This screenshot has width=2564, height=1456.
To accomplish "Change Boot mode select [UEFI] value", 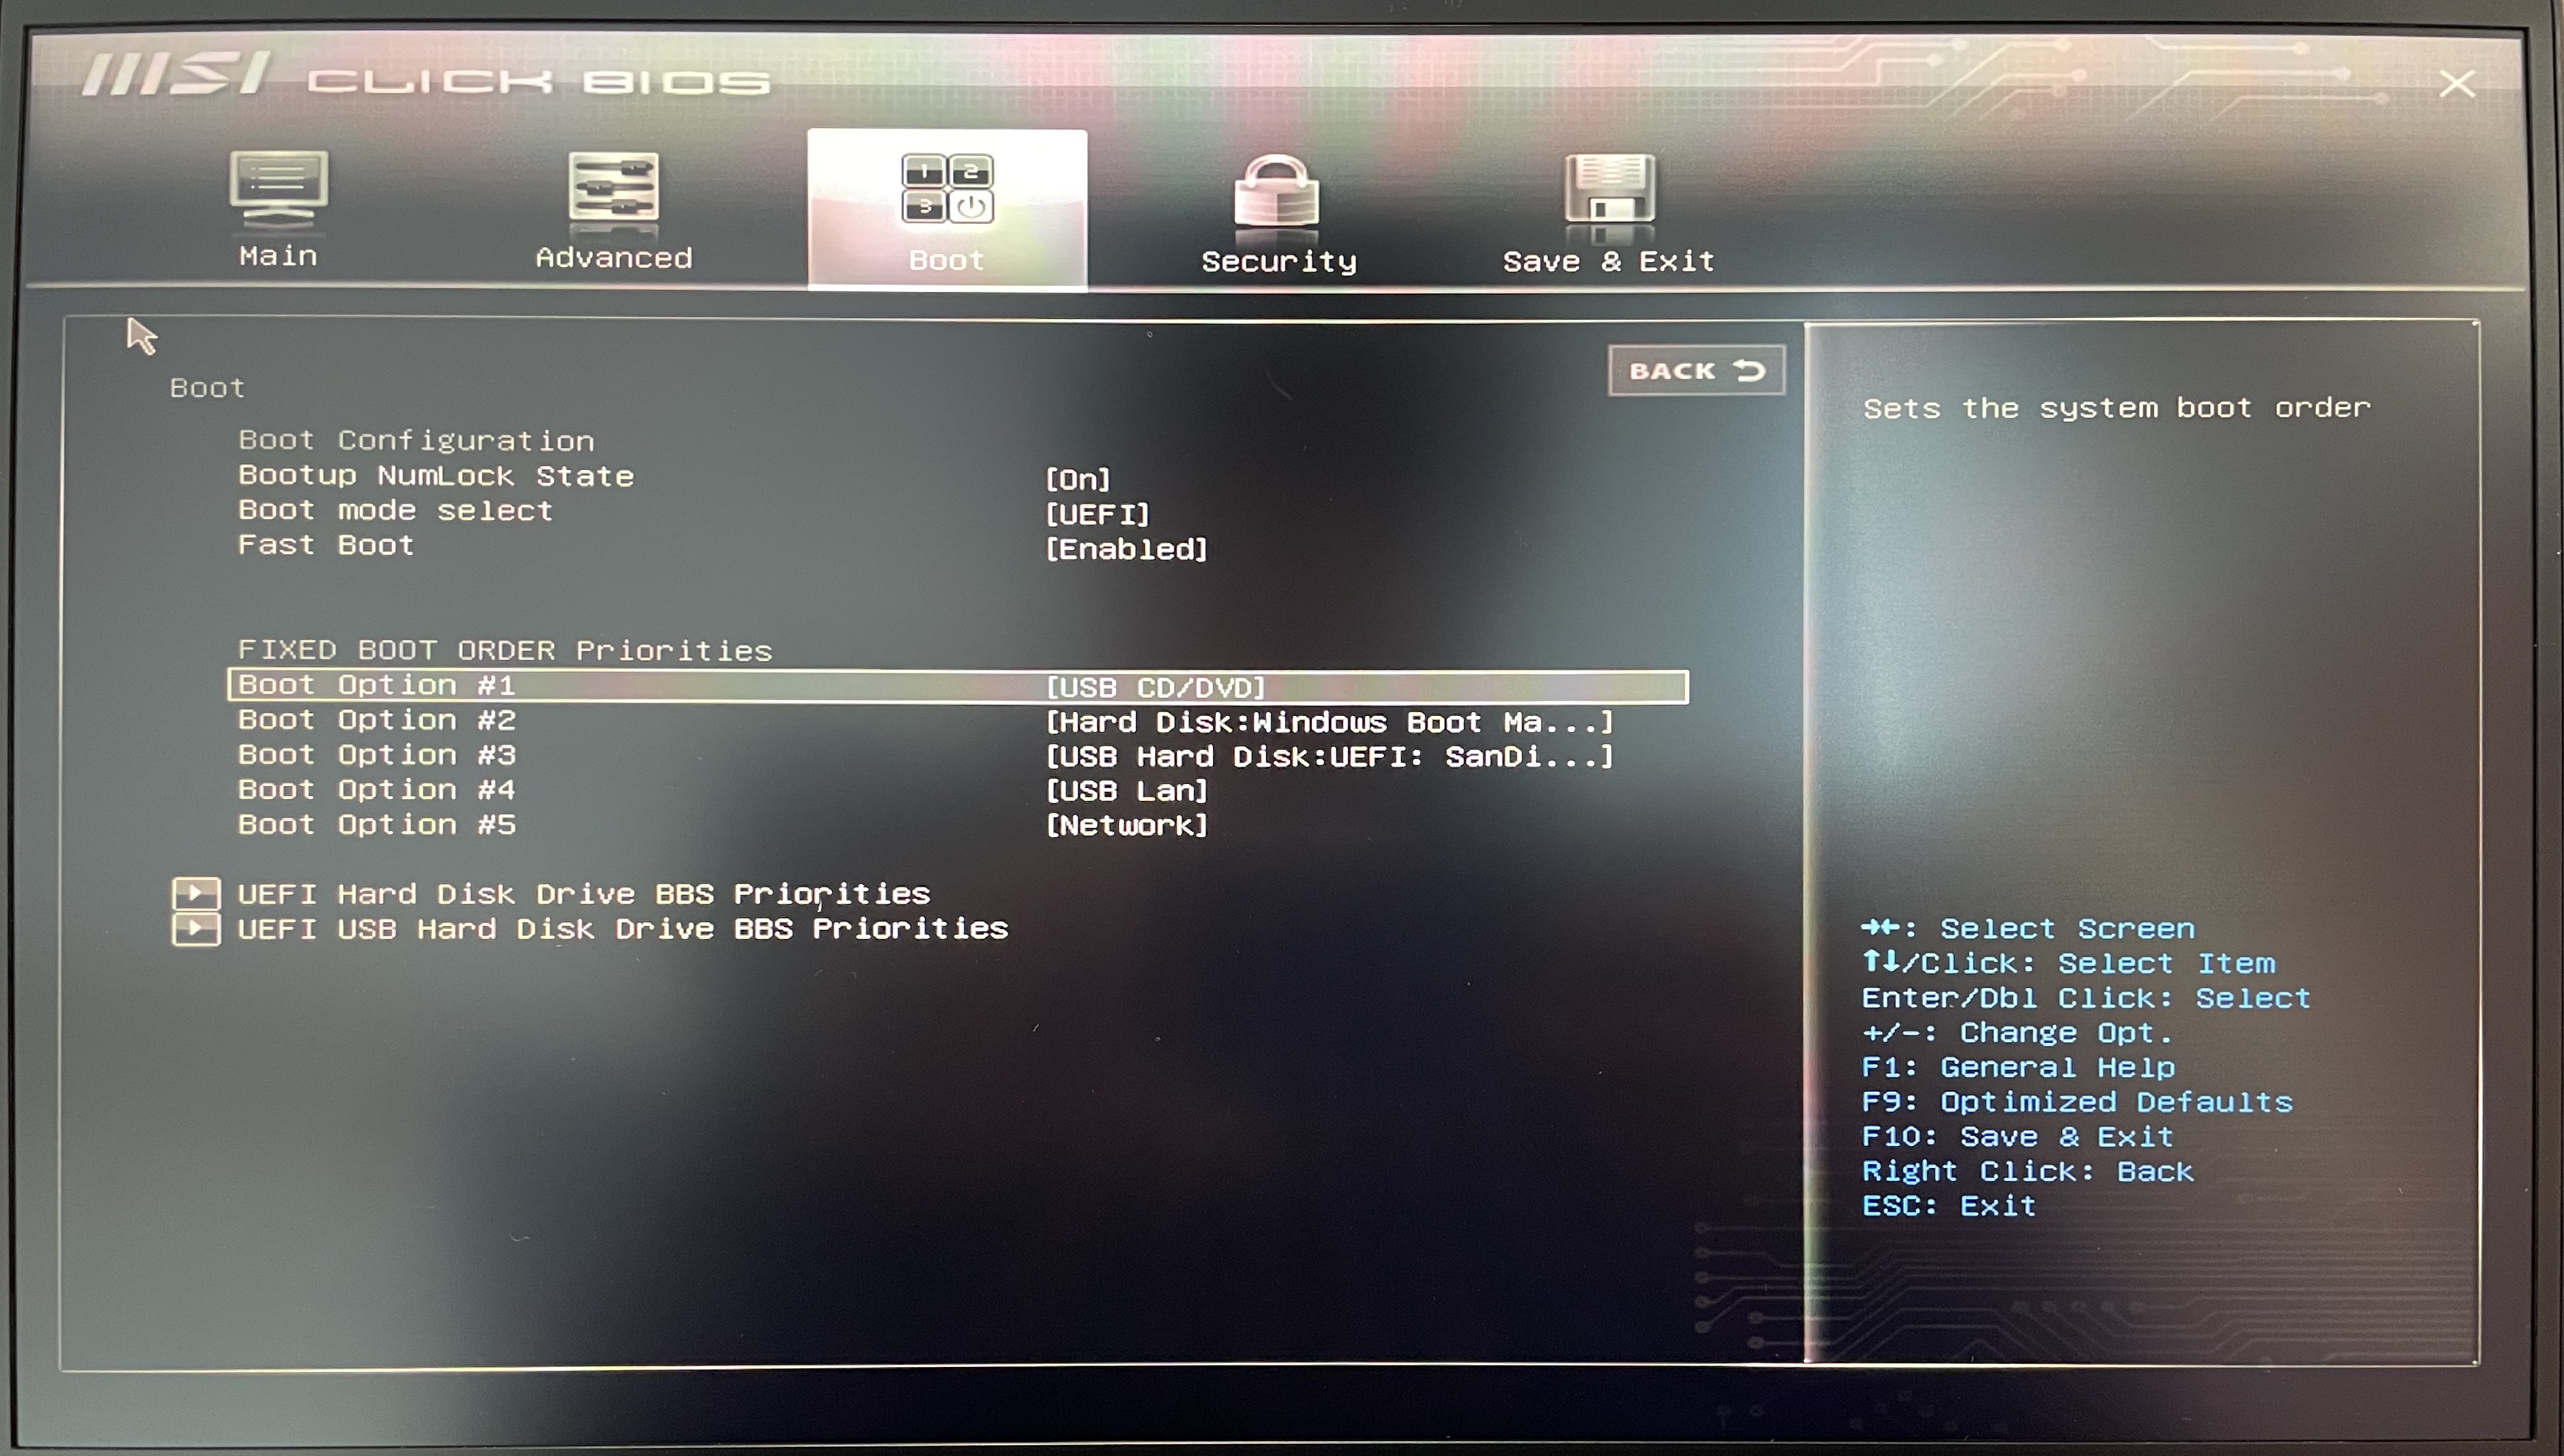I will pyautogui.click(x=1097, y=514).
